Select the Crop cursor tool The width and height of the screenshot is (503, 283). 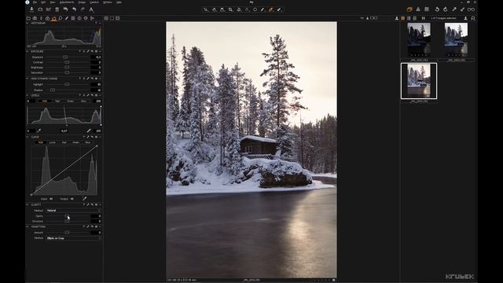click(230, 9)
